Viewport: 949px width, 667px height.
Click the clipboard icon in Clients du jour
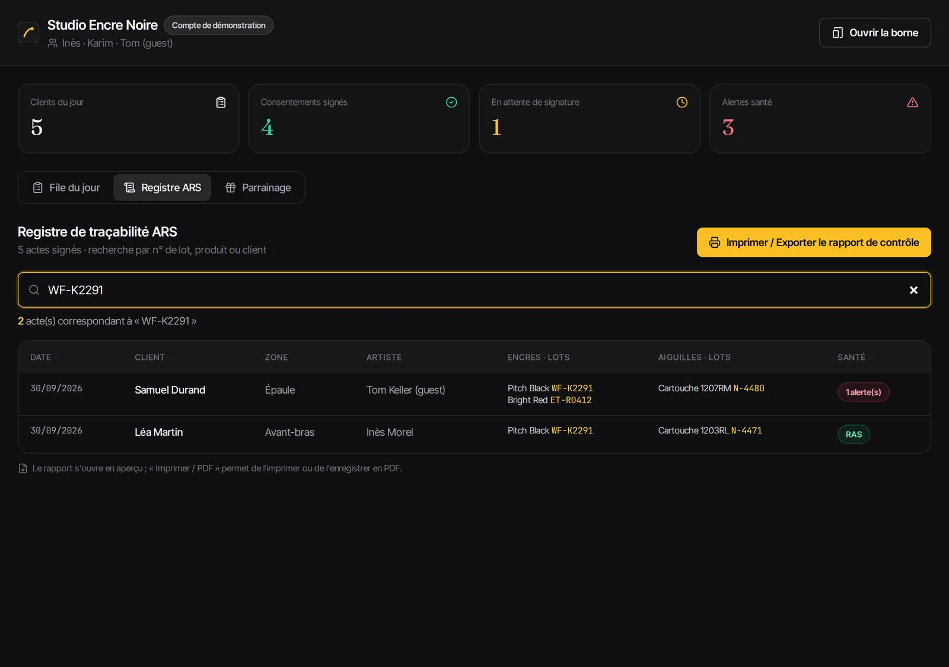(221, 103)
